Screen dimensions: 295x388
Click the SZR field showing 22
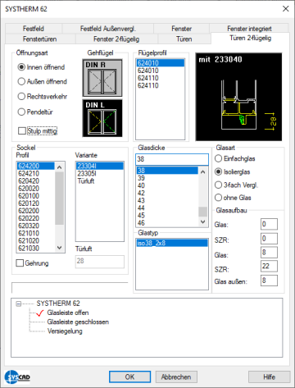coord(269,266)
